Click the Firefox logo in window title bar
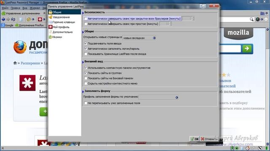The height and width of the screenshot is (151, 270). coord(3,2)
